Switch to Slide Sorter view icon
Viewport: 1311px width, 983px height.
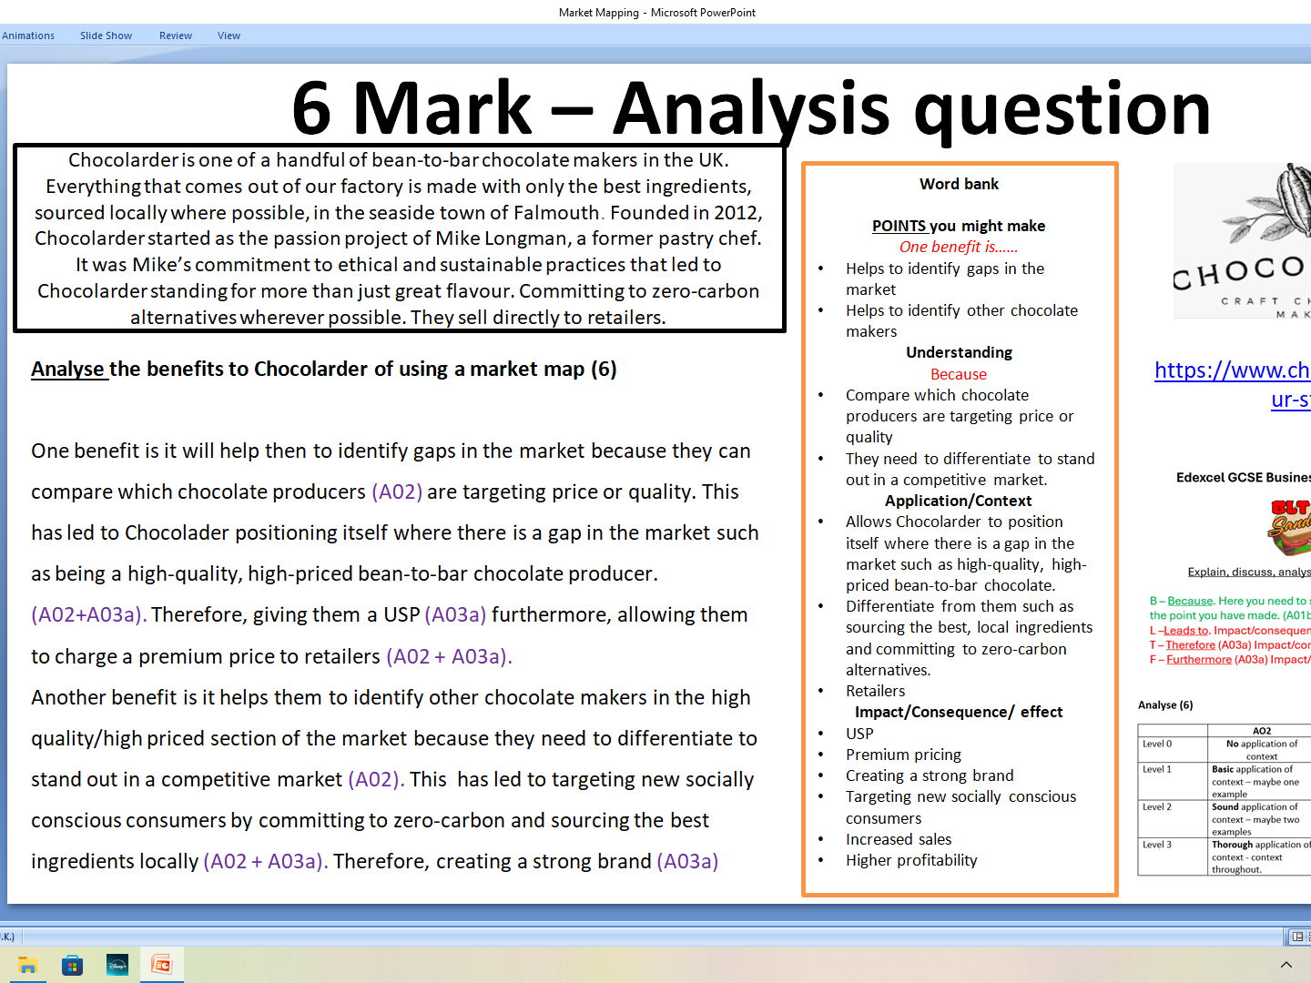pos(1309,936)
